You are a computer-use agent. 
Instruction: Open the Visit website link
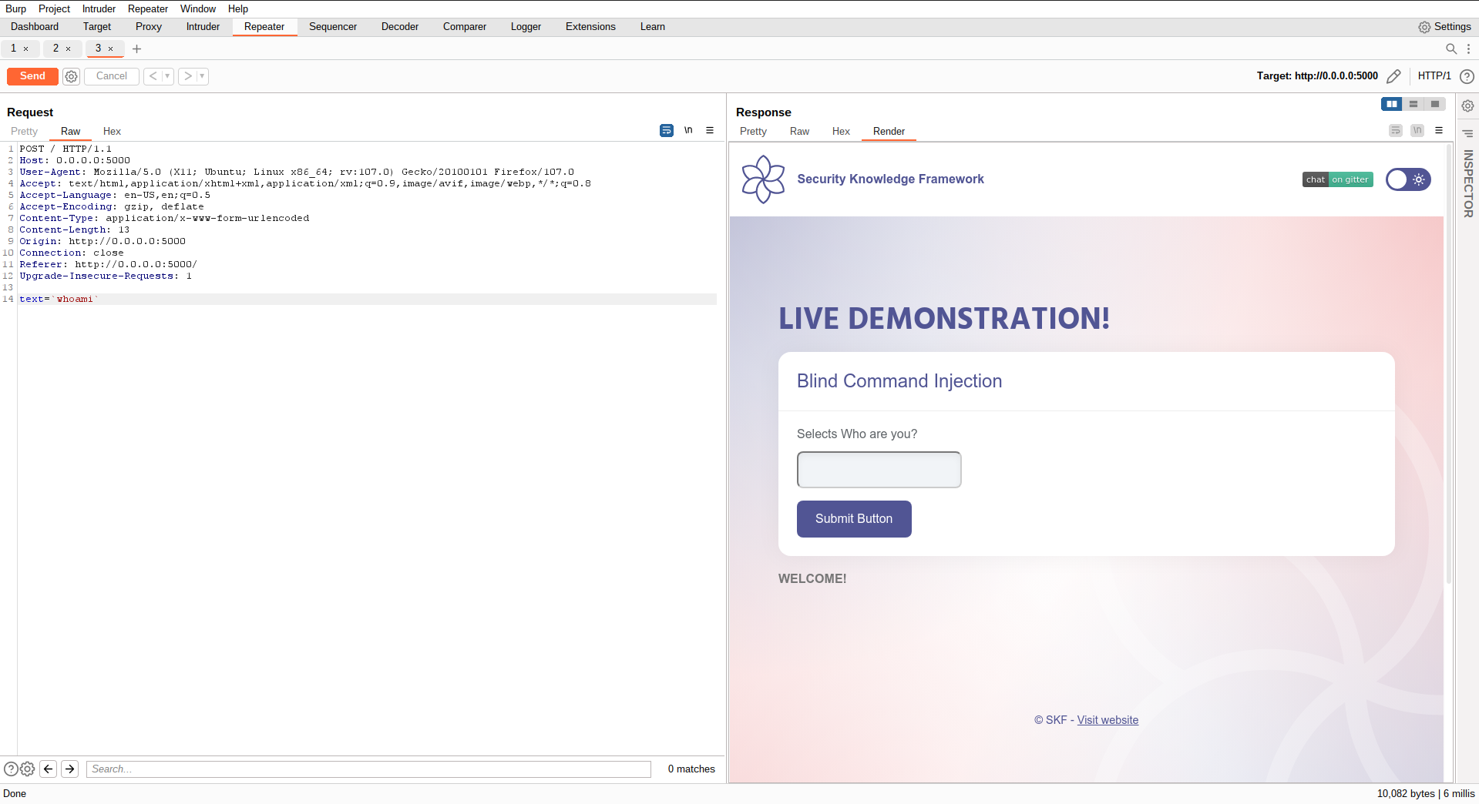click(1108, 720)
